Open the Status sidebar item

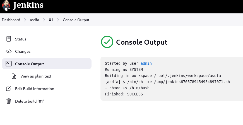click(47, 39)
